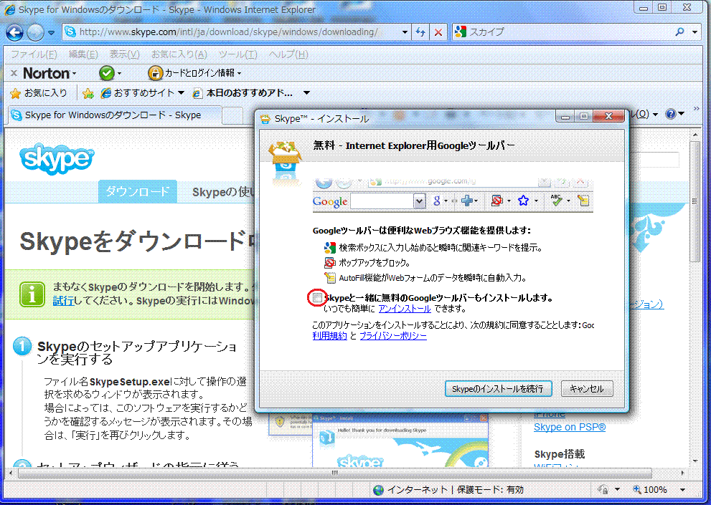Open the 編集(E) menu
711x505 pixels.
click(x=83, y=54)
